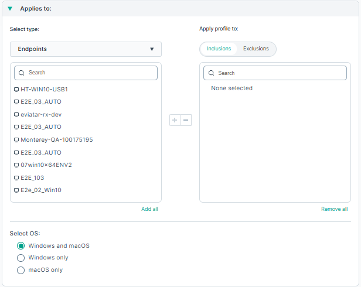
Task: Choose the macOS only radio button
Action: [x=21, y=270]
